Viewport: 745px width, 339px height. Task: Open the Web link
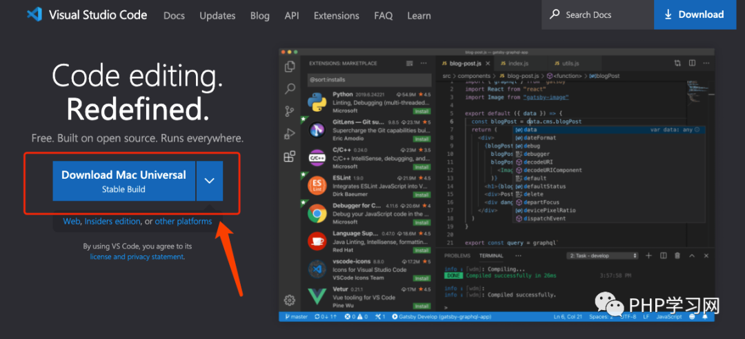click(71, 222)
